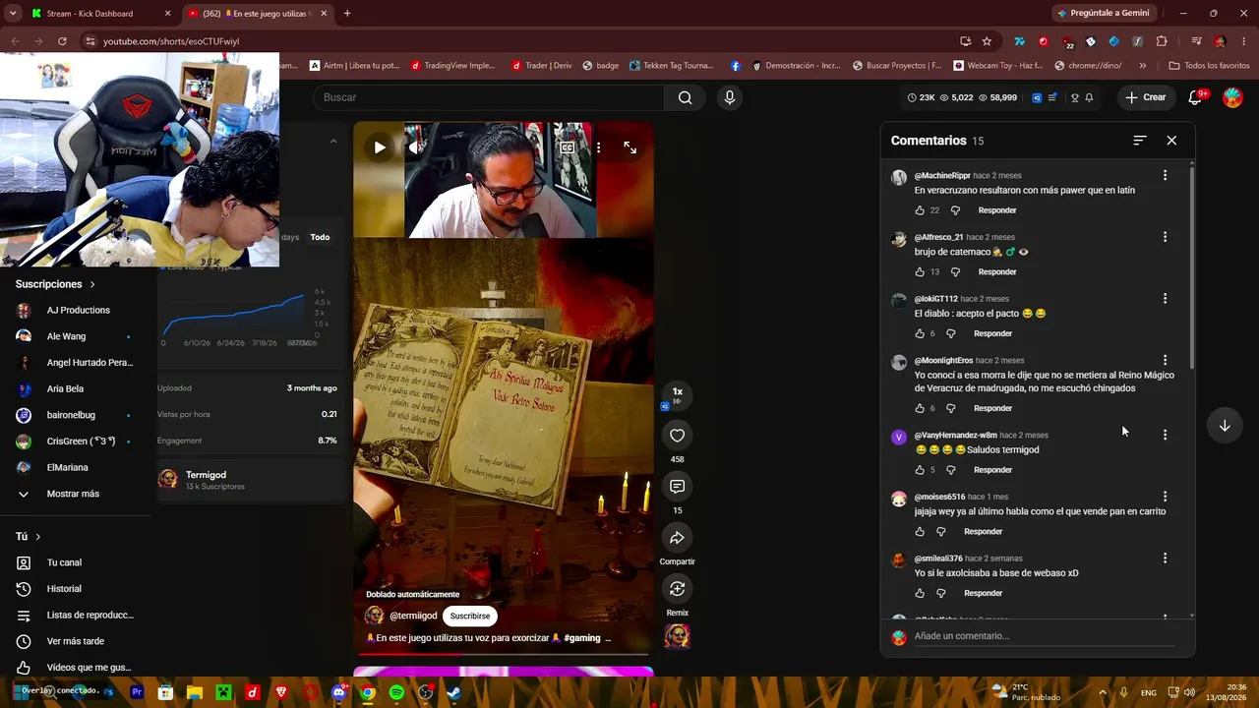Image resolution: width=1259 pixels, height=708 pixels.
Task: Subscribe to termiigod with Suscribirse
Action: (469, 616)
